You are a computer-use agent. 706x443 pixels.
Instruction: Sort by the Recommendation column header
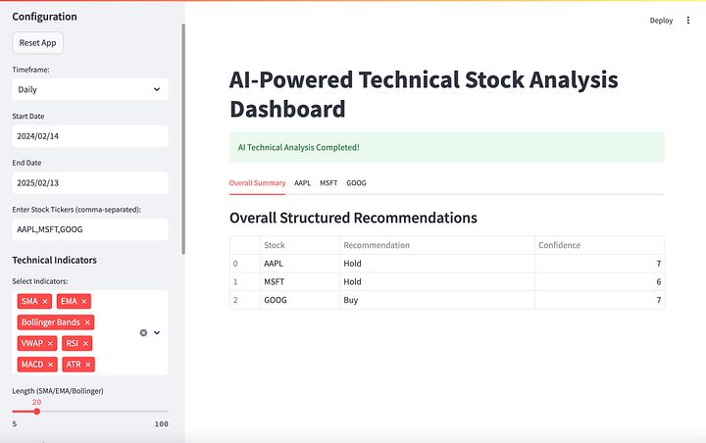click(x=437, y=245)
